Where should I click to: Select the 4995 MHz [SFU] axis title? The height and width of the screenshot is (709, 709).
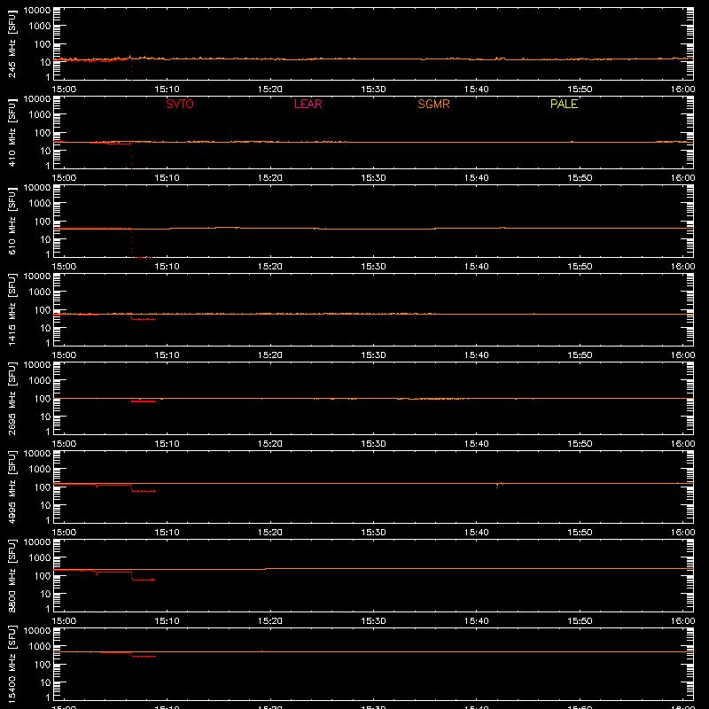click(12, 487)
